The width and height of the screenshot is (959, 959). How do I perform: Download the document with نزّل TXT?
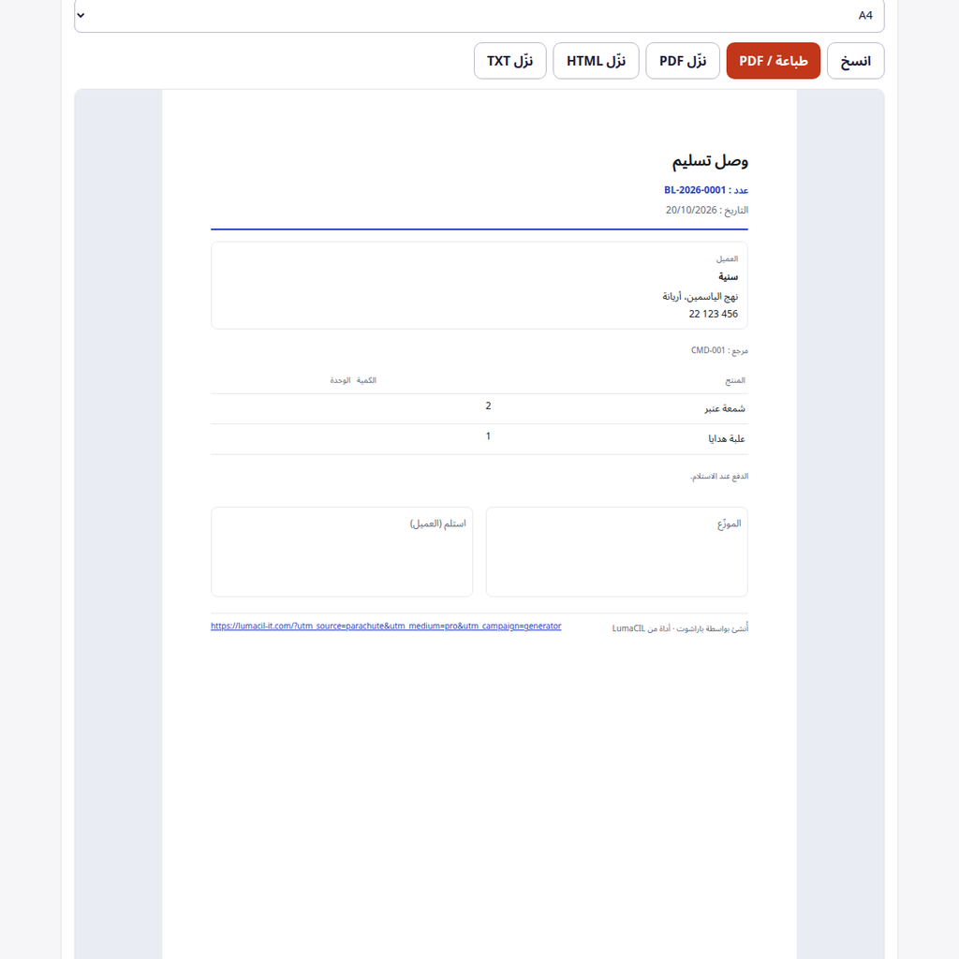510,61
